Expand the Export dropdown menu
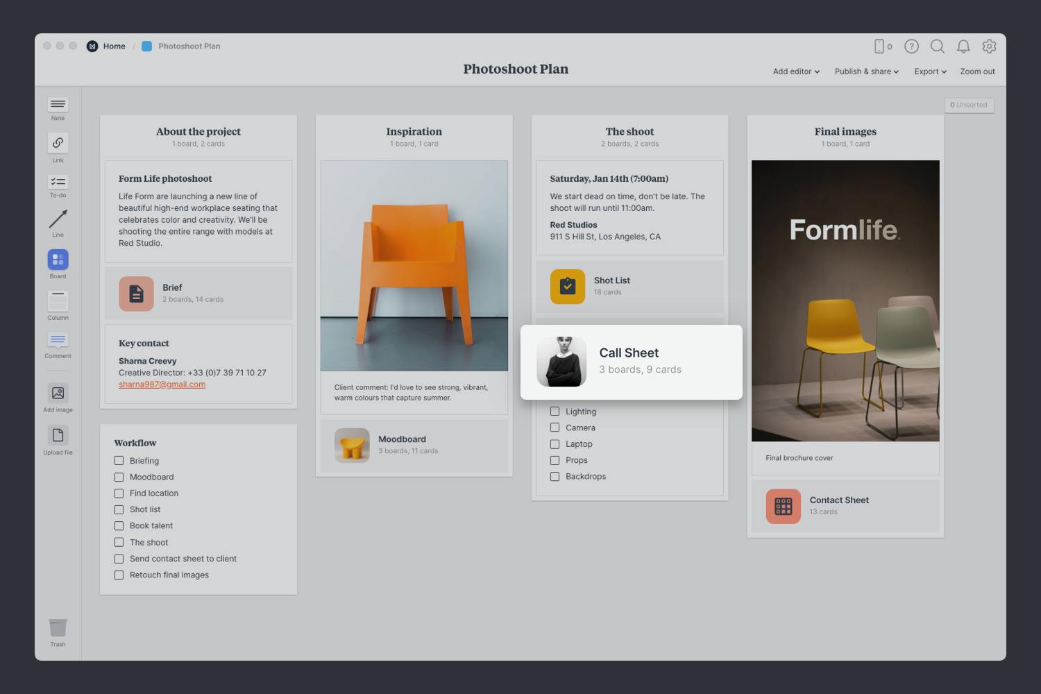 (x=930, y=71)
